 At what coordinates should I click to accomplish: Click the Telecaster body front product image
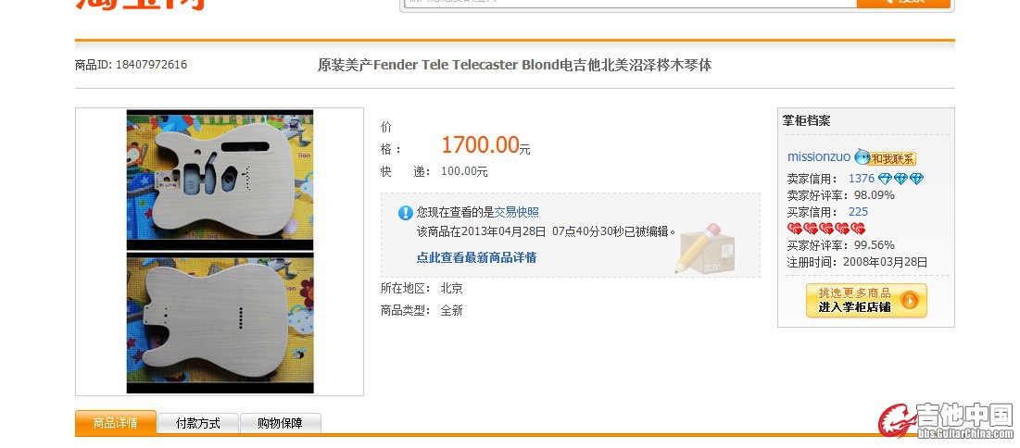220,180
